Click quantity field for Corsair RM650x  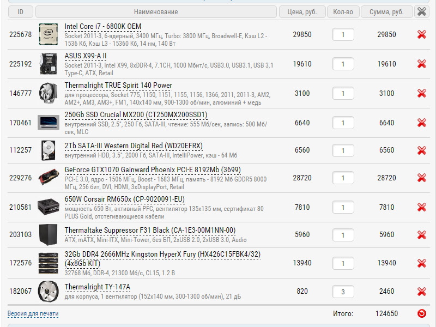(x=343, y=208)
